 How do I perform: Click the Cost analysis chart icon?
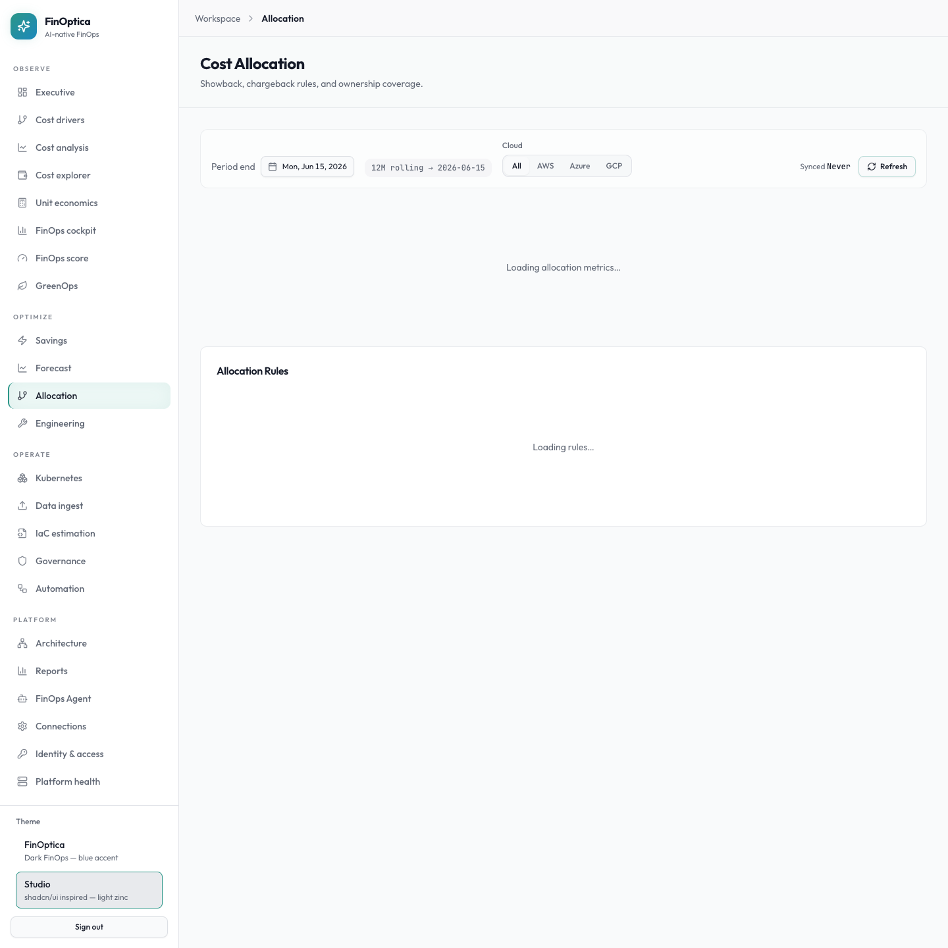point(22,147)
